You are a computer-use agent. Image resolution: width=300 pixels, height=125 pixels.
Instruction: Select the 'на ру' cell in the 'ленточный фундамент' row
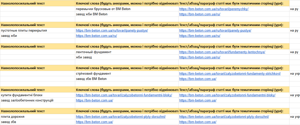coord(294,52)
